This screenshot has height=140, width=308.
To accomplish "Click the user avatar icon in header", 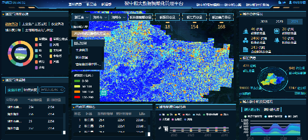I will pyautogui.click(x=290, y=3).
